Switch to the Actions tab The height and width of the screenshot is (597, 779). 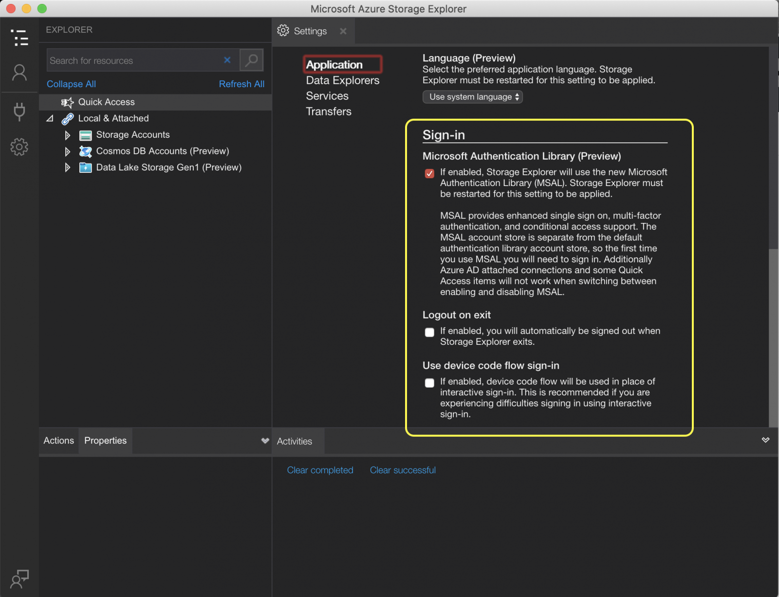(58, 441)
